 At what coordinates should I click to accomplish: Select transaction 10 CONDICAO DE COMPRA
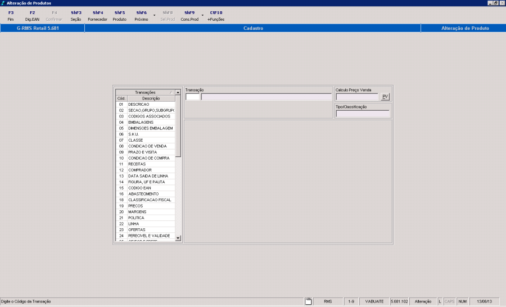145,158
